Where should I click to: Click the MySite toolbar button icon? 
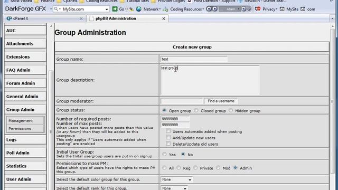pos(282,9)
